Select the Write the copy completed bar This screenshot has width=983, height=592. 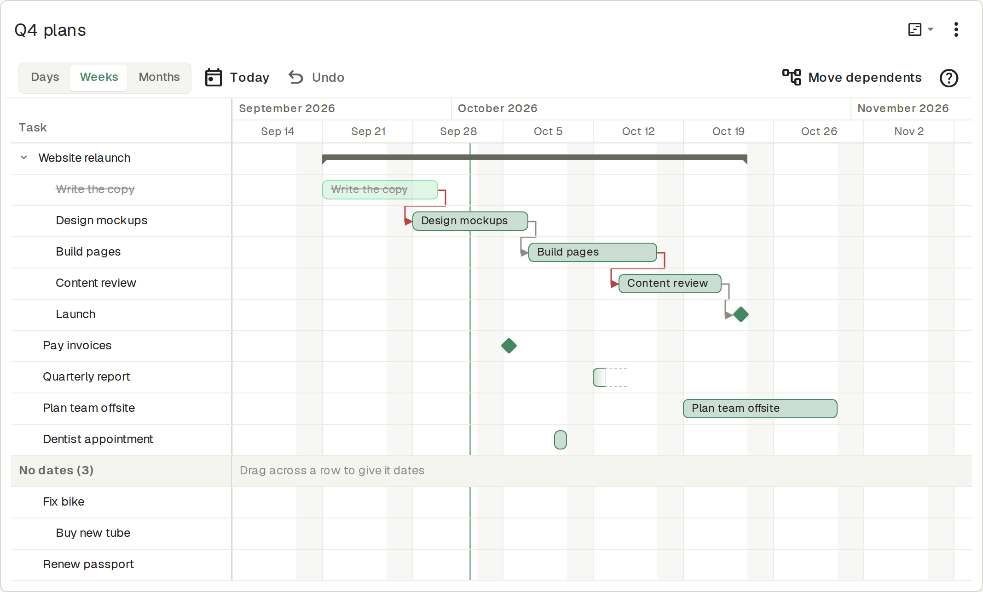click(380, 189)
